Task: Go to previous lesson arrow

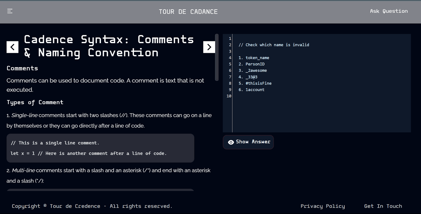Action: click(x=13, y=47)
